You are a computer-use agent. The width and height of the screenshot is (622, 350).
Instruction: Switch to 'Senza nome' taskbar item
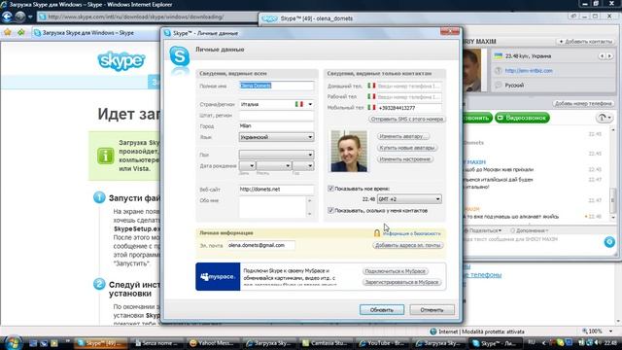157,343
